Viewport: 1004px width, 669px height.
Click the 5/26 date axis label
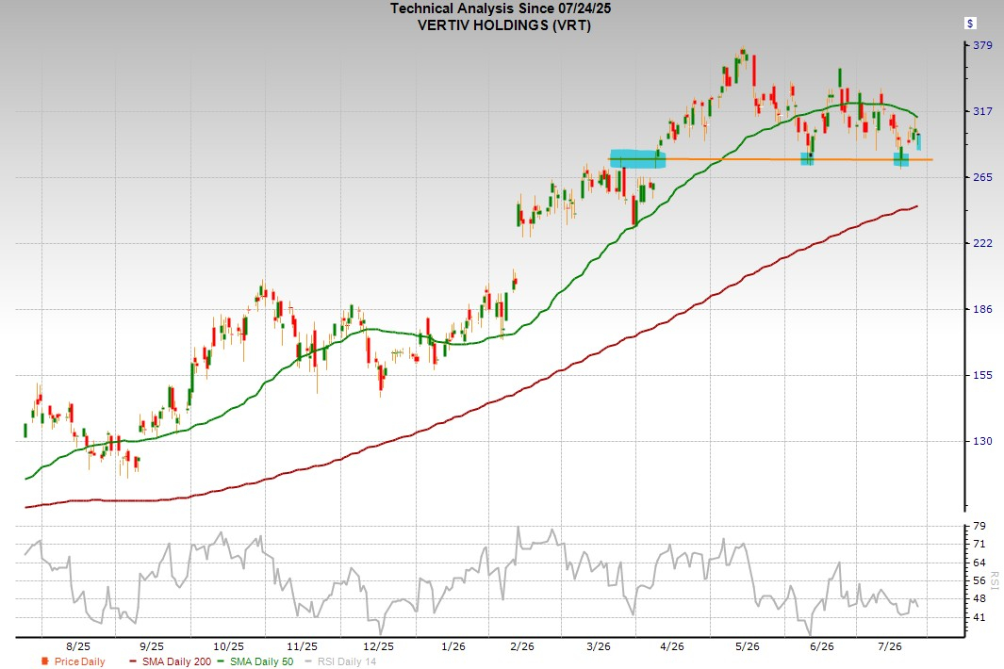pos(748,646)
